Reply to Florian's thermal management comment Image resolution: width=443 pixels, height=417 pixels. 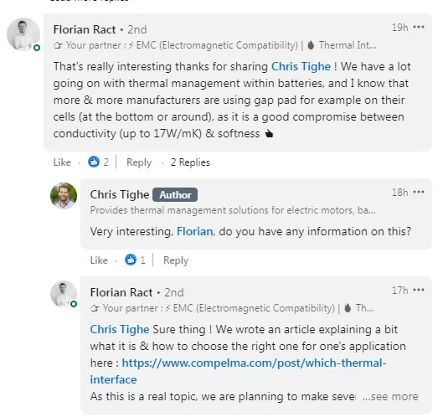pos(139,162)
